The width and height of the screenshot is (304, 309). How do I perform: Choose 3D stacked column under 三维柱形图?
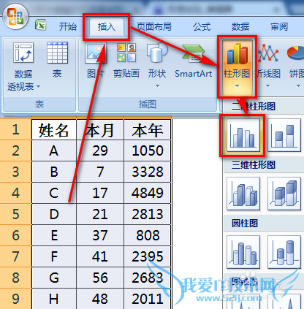pos(284,194)
